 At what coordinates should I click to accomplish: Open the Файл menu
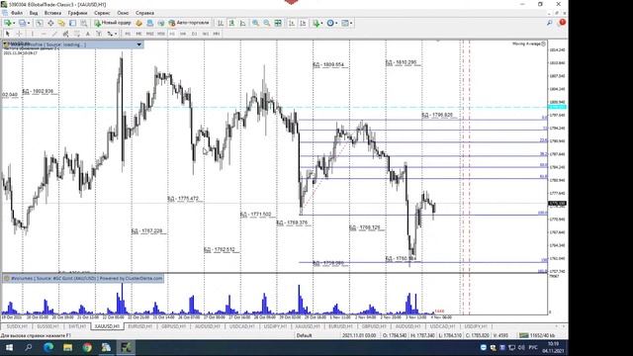pyautogui.click(x=17, y=13)
